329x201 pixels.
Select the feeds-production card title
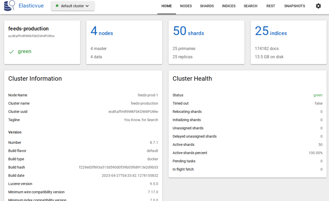click(x=28, y=29)
